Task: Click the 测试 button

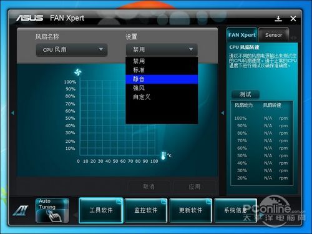Action: tap(245, 94)
